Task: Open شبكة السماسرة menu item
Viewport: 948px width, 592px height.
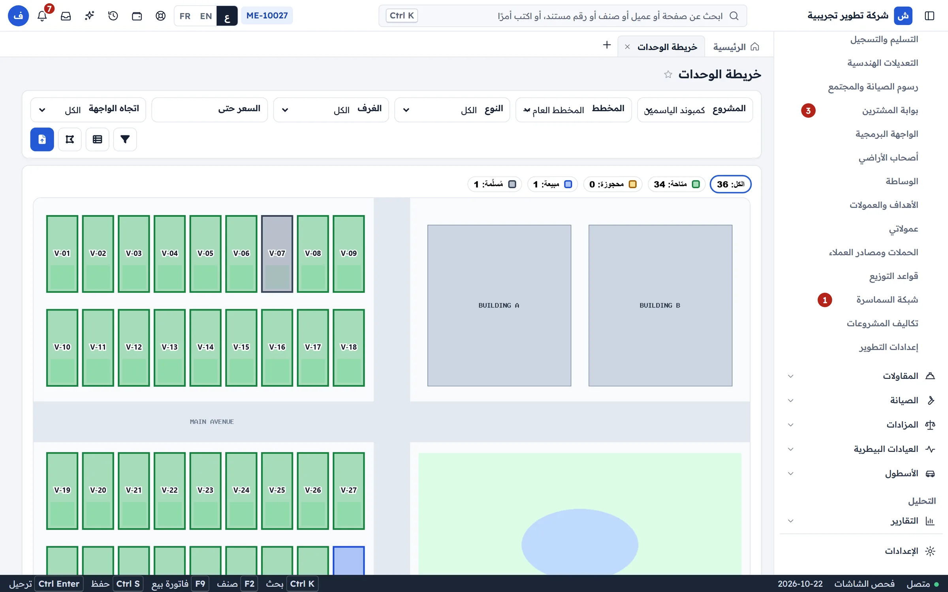Action: [887, 300]
